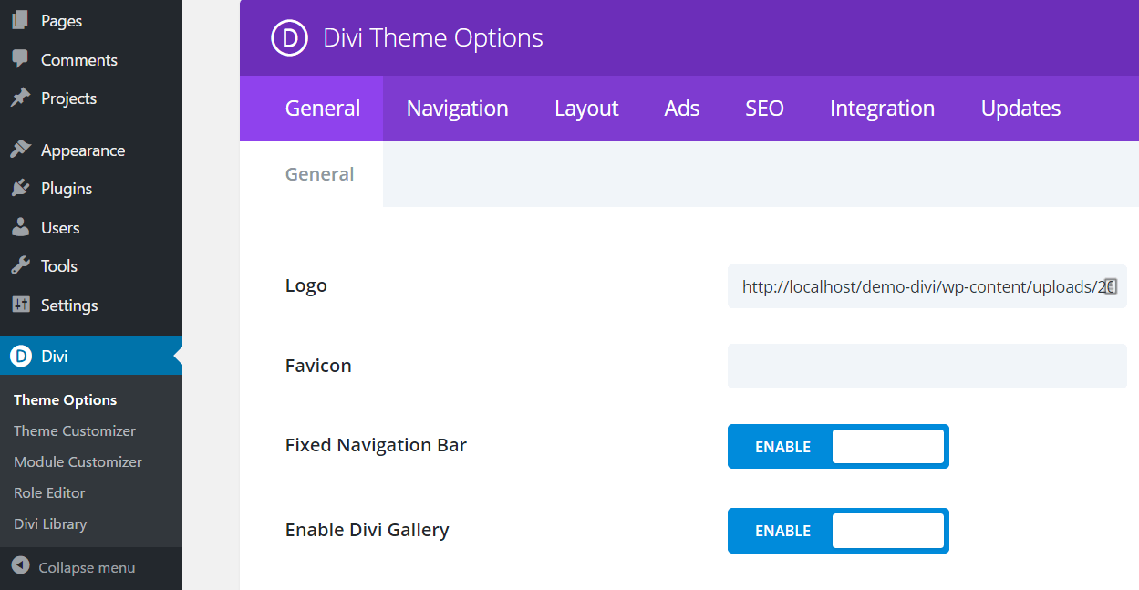Screen dimensions: 1139x590
Task: Select the Ads tab
Action: pyautogui.click(x=682, y=109)
